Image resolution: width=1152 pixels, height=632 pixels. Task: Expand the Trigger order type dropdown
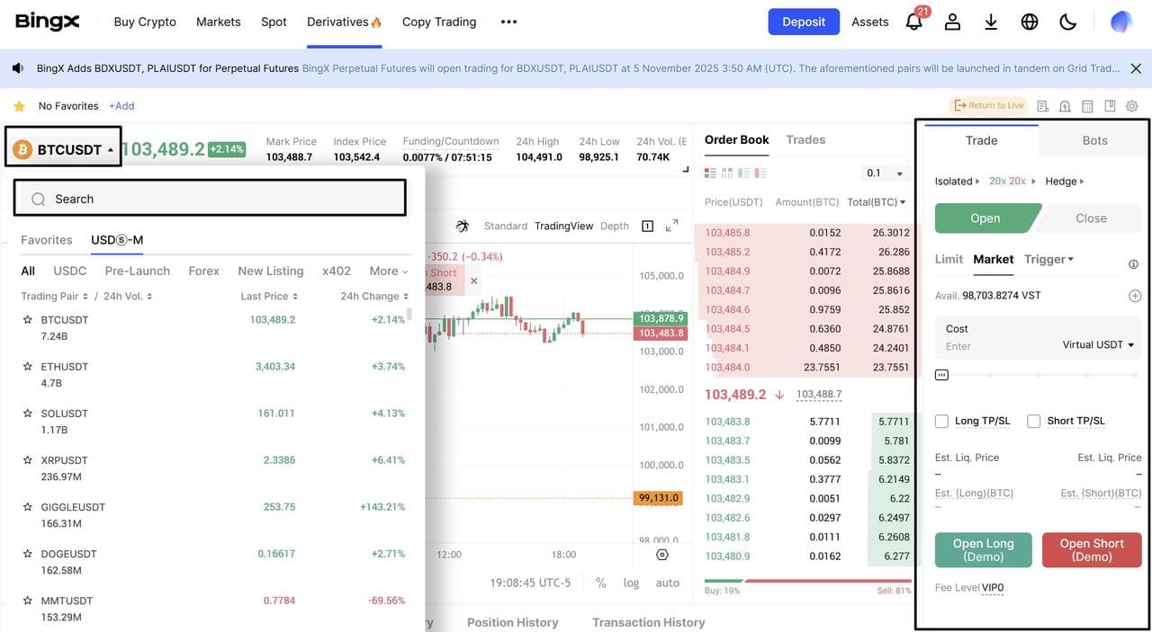click(x=1048, y=259)
